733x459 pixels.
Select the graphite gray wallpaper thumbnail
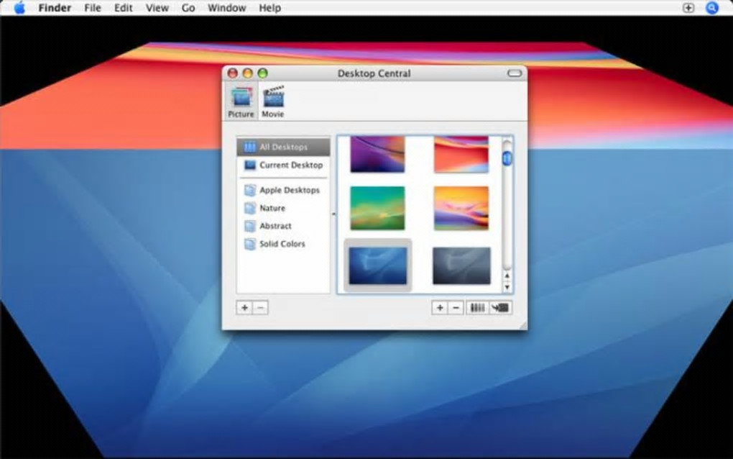(x=461, y=265)
